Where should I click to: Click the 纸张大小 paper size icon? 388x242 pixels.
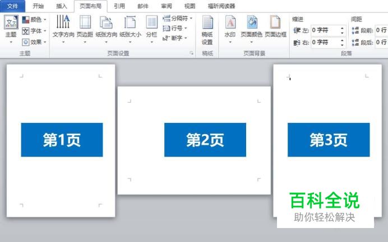130,22
